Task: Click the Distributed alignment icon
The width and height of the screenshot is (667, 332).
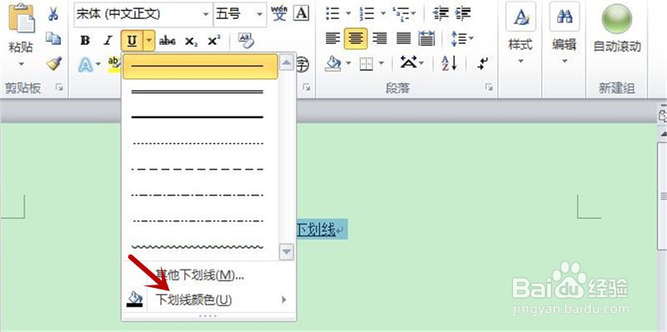Action: [x=426, y=39]
